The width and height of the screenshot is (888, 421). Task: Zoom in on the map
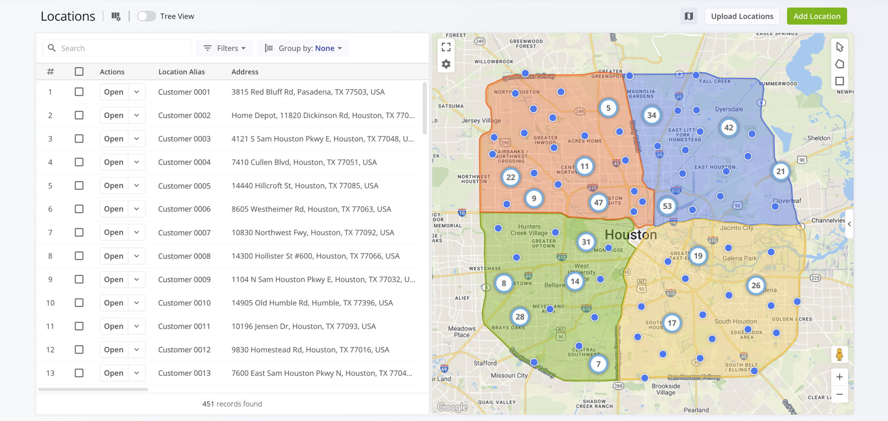pyautogui.click(x=839, y=377)
